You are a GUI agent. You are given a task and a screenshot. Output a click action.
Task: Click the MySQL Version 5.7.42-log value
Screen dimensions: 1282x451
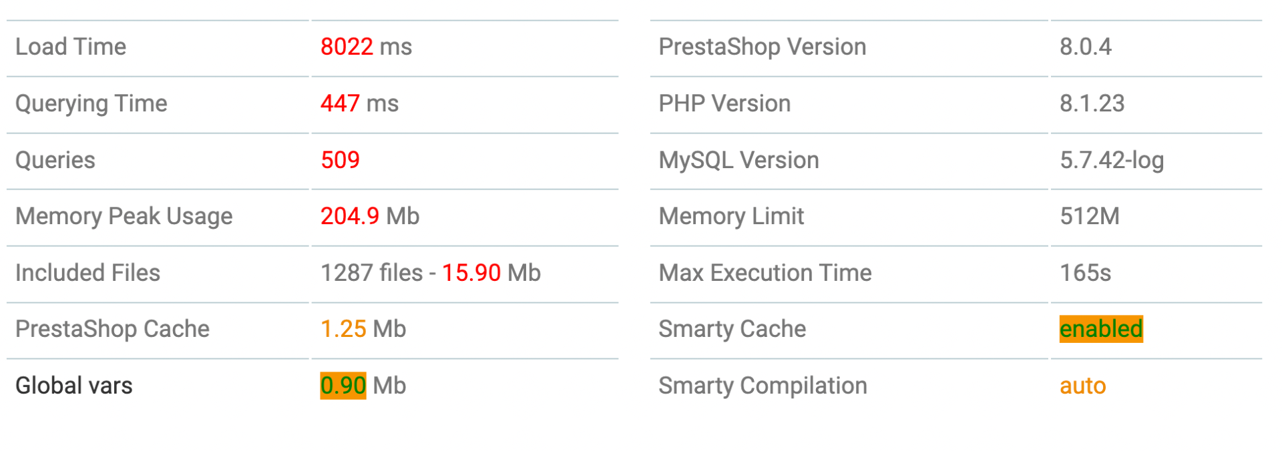pyautogui.click(x=1112, y=160)
